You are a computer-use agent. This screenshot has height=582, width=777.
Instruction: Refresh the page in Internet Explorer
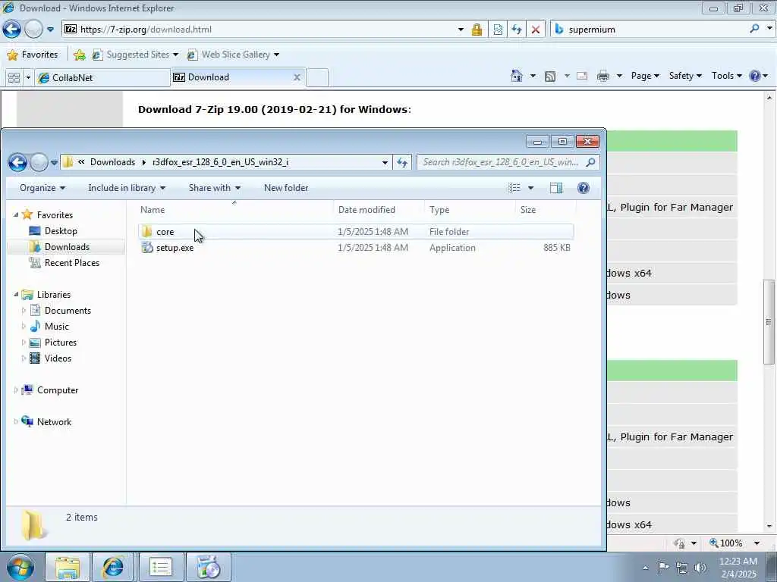(x=516, y=30)
